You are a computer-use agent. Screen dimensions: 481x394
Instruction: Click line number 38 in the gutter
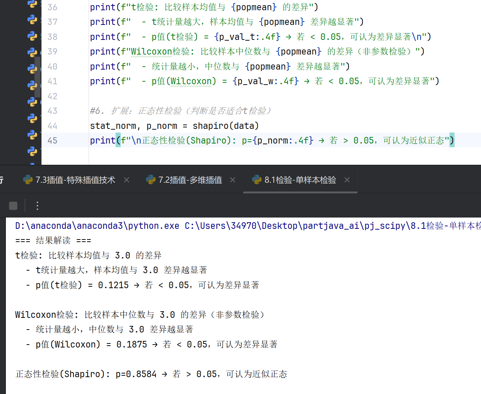pyautogui.click(x=52, y=37)
